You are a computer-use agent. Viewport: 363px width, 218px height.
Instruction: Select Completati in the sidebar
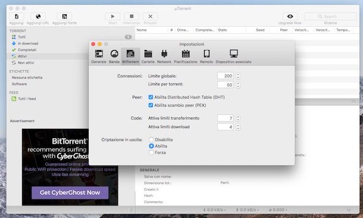tap(27, 50)
